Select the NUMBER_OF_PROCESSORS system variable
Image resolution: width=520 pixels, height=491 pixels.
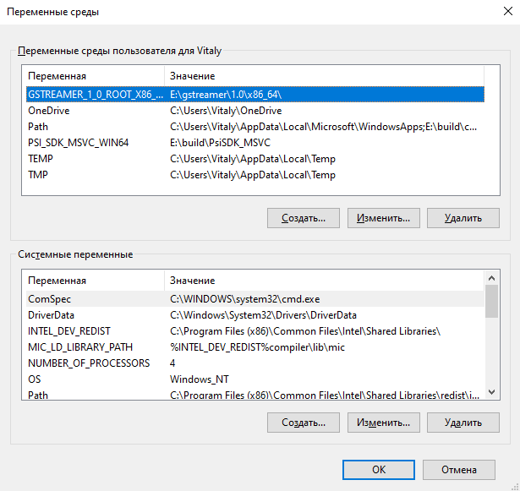[x=89, y=363]
